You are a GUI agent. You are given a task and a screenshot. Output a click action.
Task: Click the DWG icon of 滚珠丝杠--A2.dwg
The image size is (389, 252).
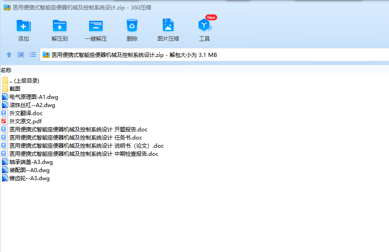pos(5,105)
